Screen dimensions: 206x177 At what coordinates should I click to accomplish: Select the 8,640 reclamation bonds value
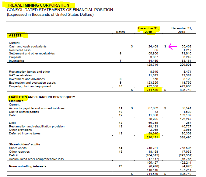pos(154,72)
